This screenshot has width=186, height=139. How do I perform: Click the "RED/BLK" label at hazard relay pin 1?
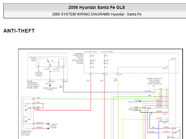(40, 127)
